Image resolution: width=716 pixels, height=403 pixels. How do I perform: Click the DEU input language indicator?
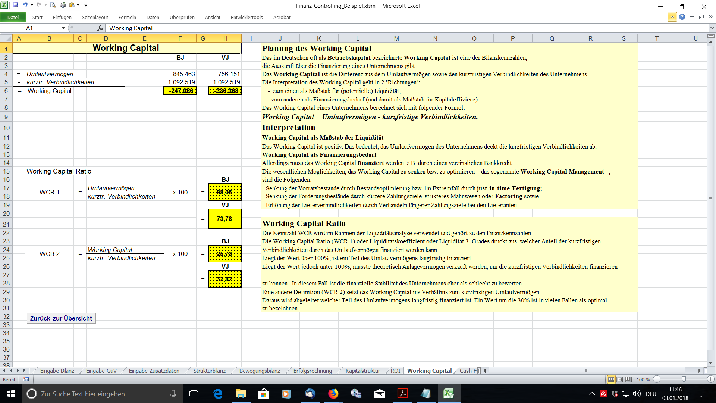(x=651, y=394)
